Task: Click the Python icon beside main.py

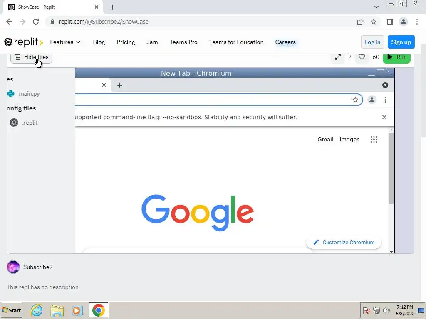Action: tap(11, 93)
